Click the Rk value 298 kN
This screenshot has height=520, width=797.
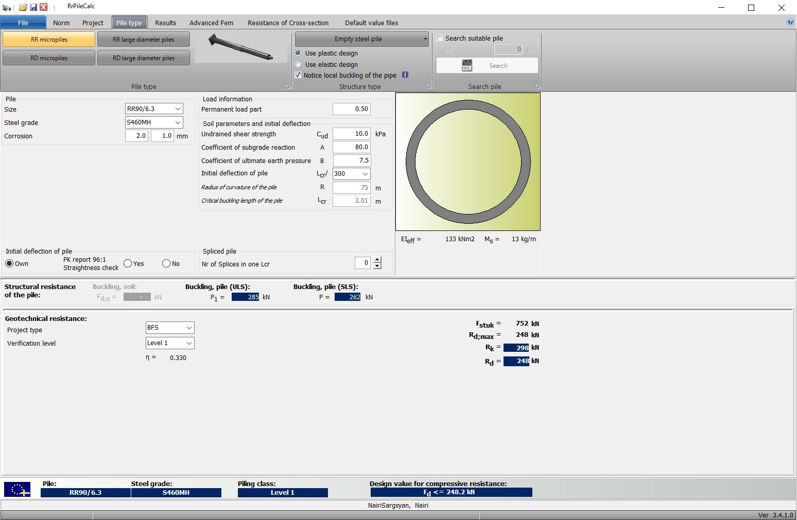pyautogui.click(x=516, y=348)
